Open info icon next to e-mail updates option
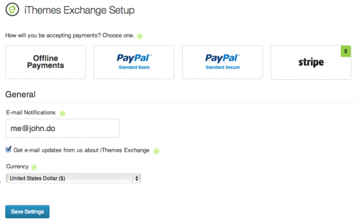Image resolution: width=357 pixels, height=224 pixels. (x=156, y=151)
